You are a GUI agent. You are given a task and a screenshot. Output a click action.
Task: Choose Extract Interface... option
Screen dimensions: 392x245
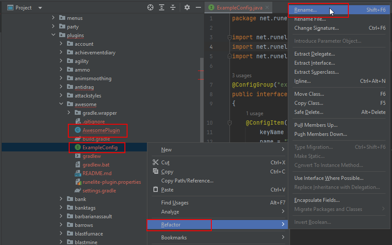340,63
